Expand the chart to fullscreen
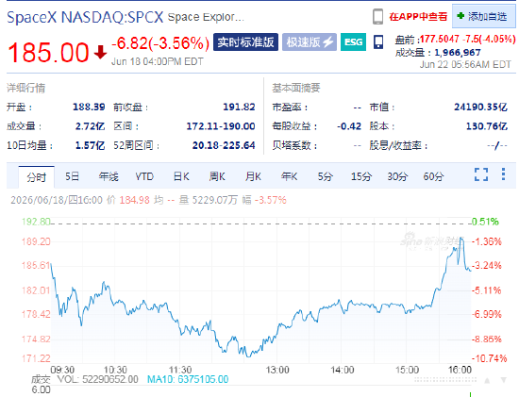Screen dimensions: 519x397 point(481,174)
